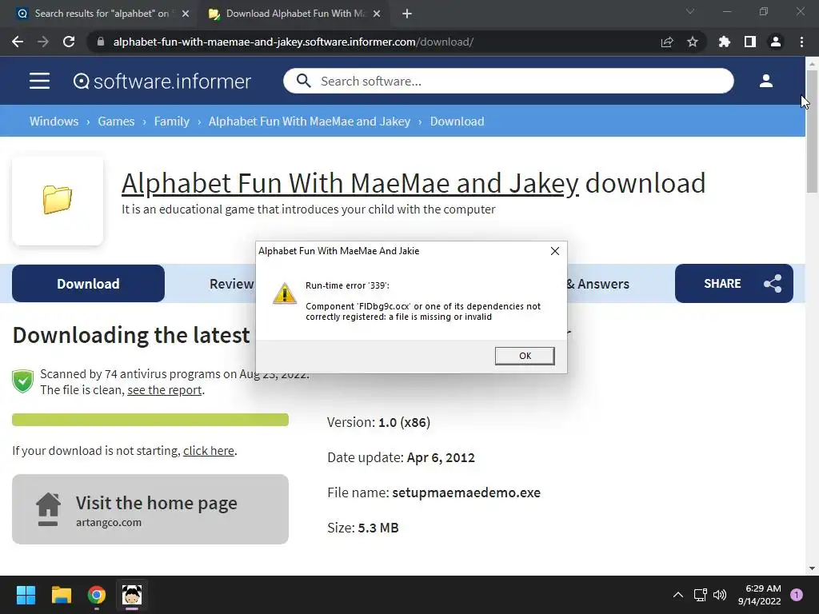This screenshot has width=819, height=614.
Task: Click the date update Apr 6, 2012
Action: point(441,457)
